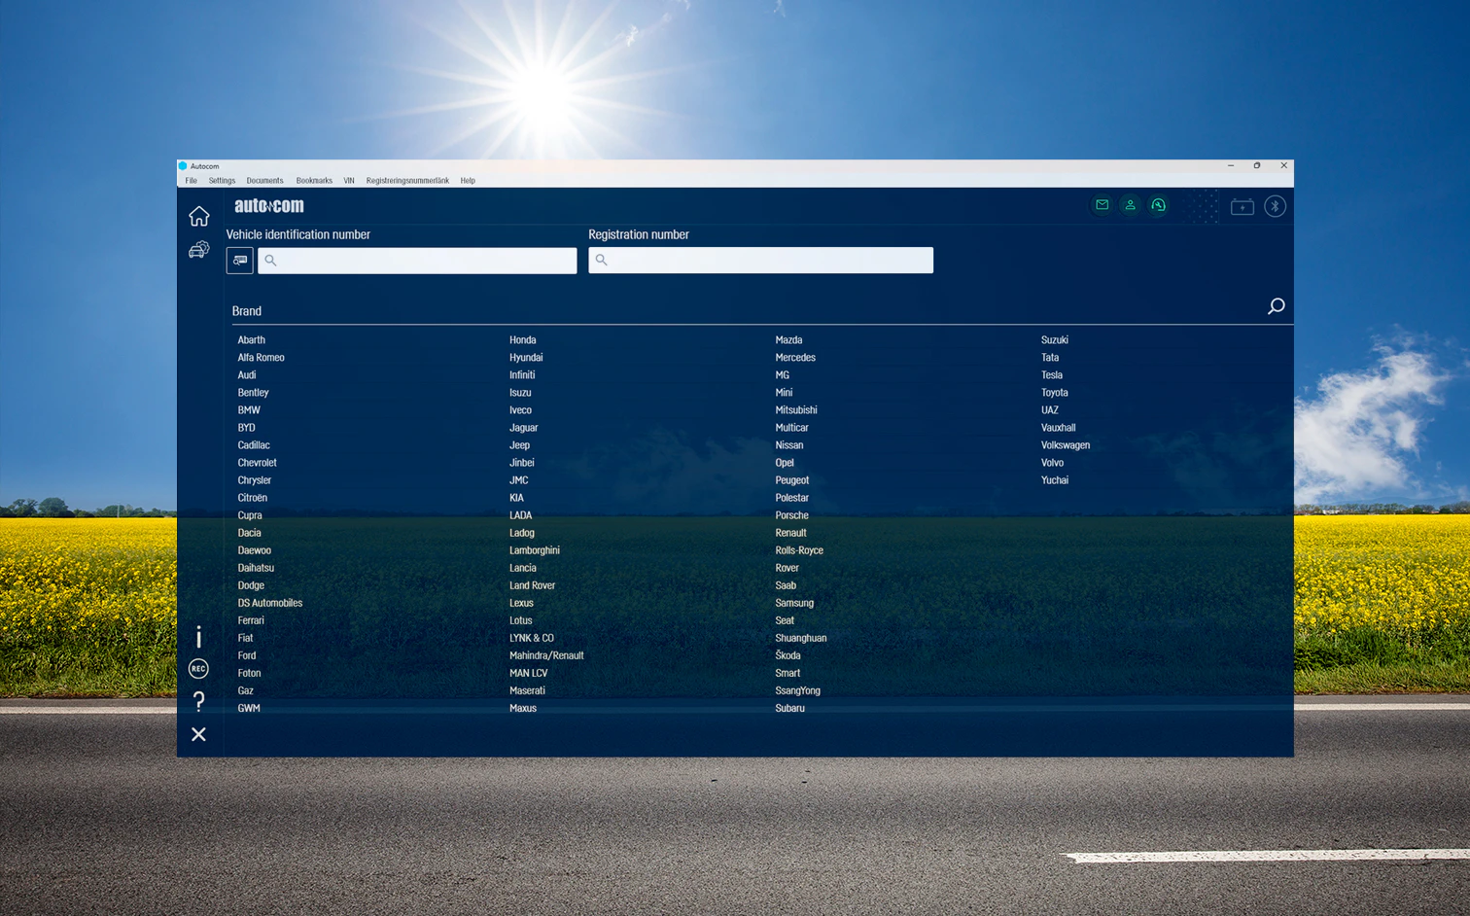Viewport: 1470px width, 916px height.
Task: Select the MAN LCV brand
Action: [529, 673]
